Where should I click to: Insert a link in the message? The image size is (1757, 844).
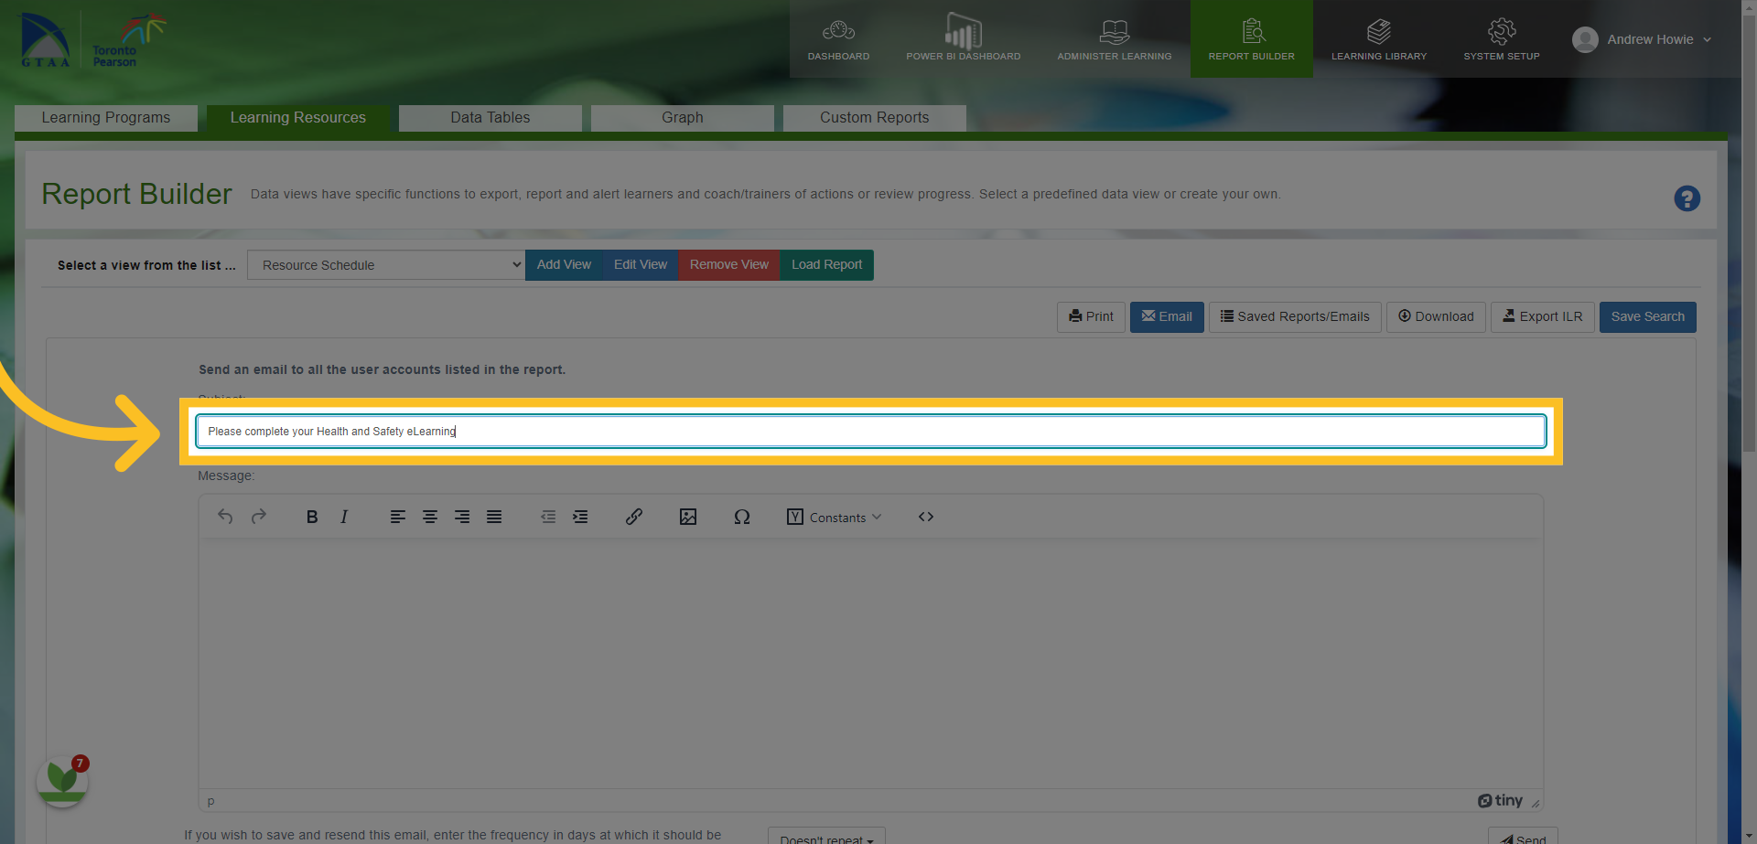[634, 517]
